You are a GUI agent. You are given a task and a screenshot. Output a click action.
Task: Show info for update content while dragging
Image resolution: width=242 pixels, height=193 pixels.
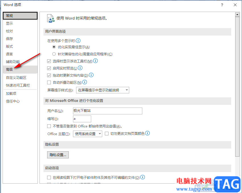91,75
